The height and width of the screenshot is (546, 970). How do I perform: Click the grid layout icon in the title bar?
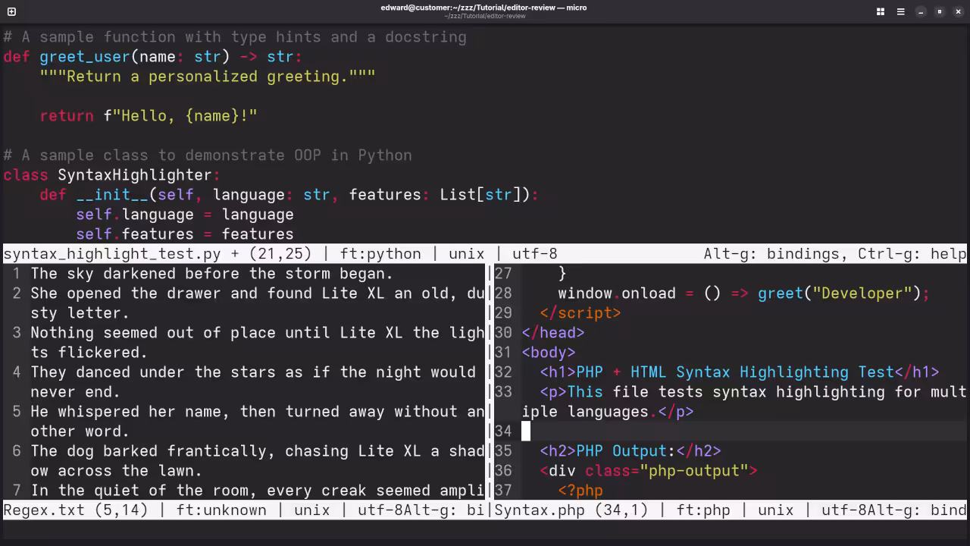880,11
